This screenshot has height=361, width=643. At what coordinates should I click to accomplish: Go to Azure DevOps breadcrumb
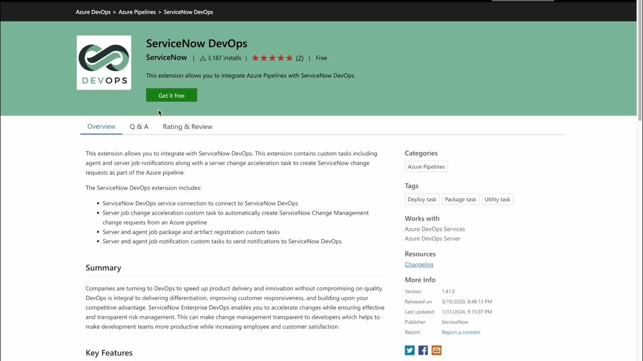pyautogui.click(x=93, y=12)
